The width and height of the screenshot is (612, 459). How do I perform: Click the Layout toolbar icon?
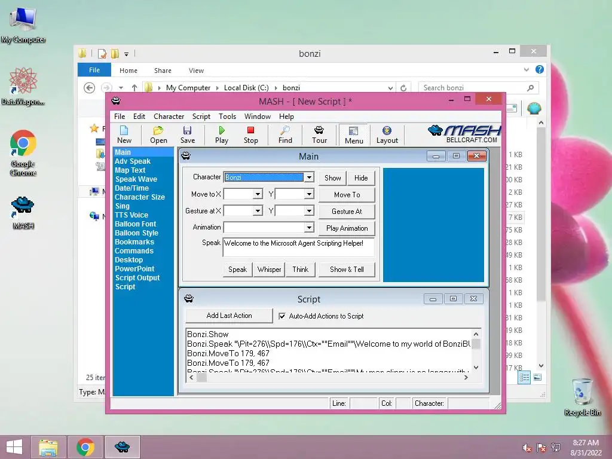(387, 134)
